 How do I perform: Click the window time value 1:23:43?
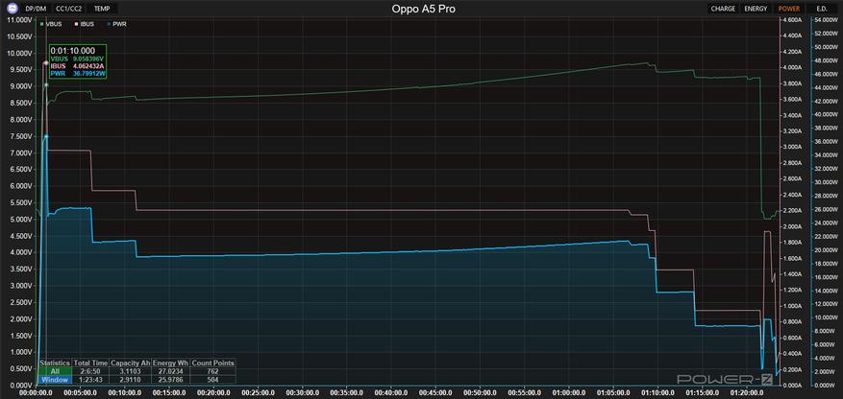point(91,380)
